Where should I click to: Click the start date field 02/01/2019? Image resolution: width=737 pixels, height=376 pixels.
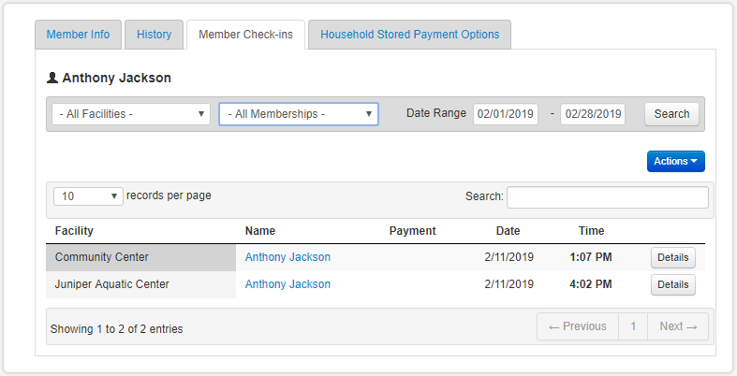pos(505,114)
